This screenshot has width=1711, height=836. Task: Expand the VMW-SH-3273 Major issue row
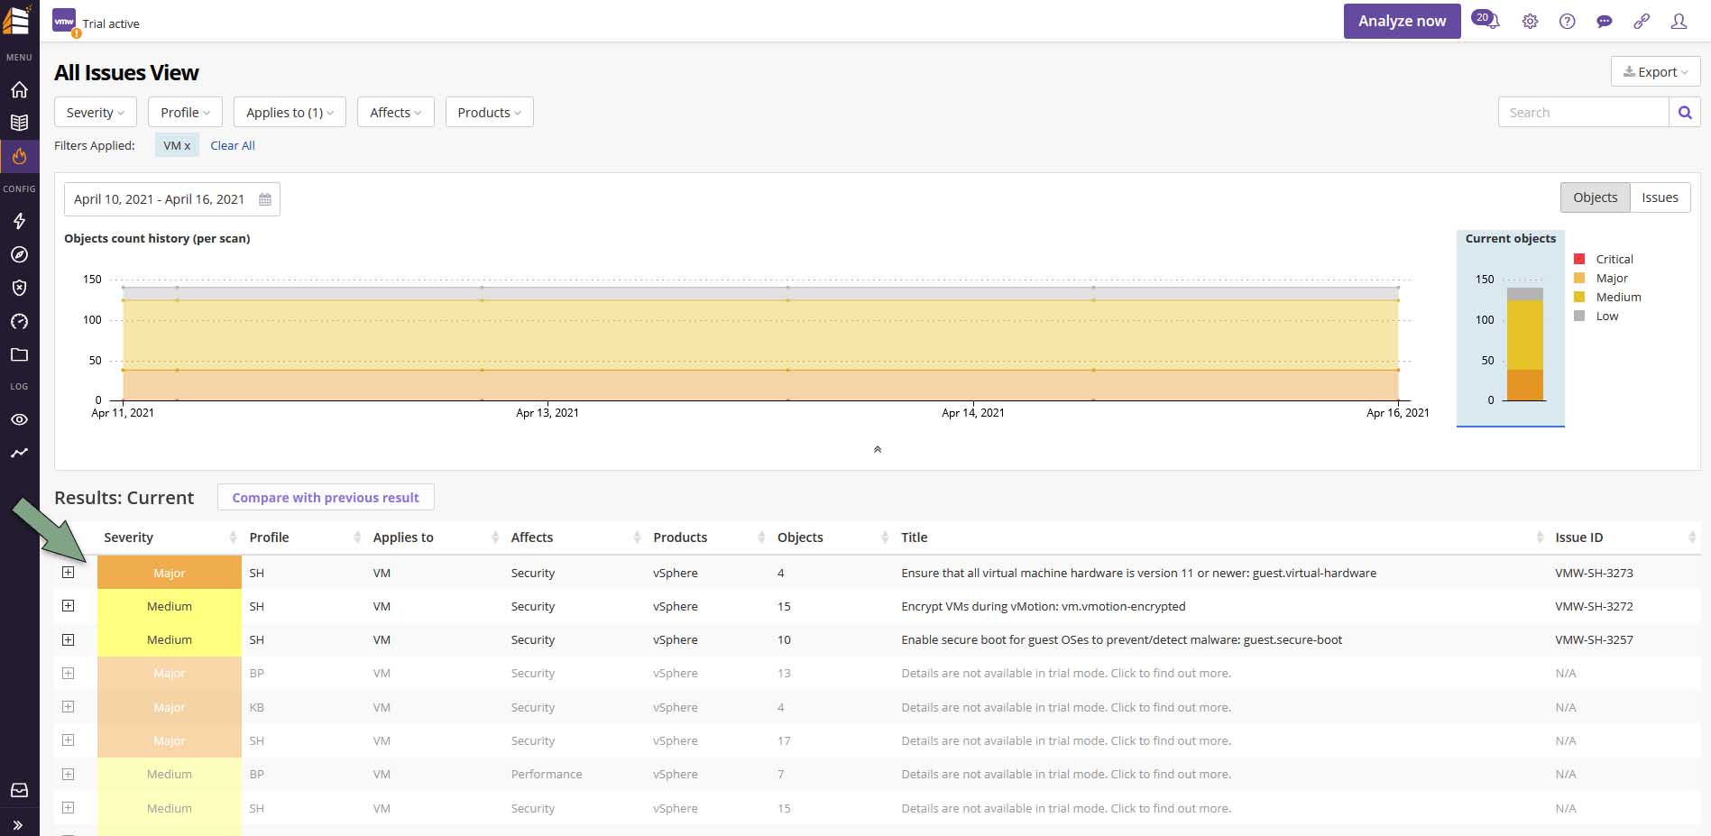69,573
